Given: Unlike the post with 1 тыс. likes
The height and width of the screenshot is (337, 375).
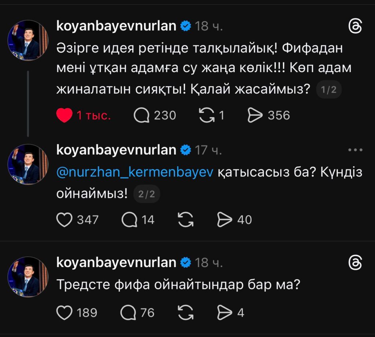Looking at the screenshot, I should coord(64,116).
